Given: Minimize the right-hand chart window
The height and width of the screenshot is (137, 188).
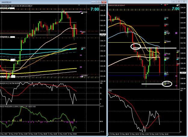Looking at the screenshot, I should [174, 2].
